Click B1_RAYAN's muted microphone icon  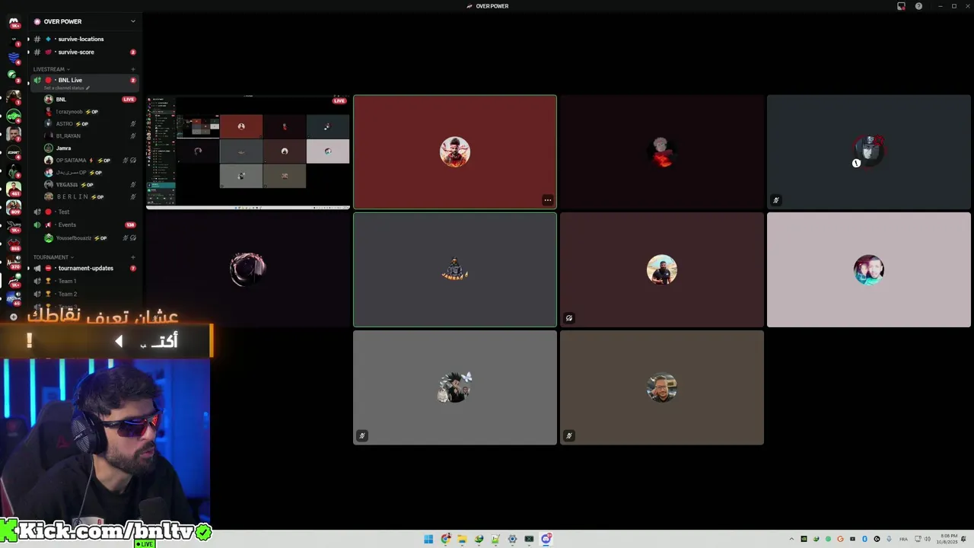133,136
